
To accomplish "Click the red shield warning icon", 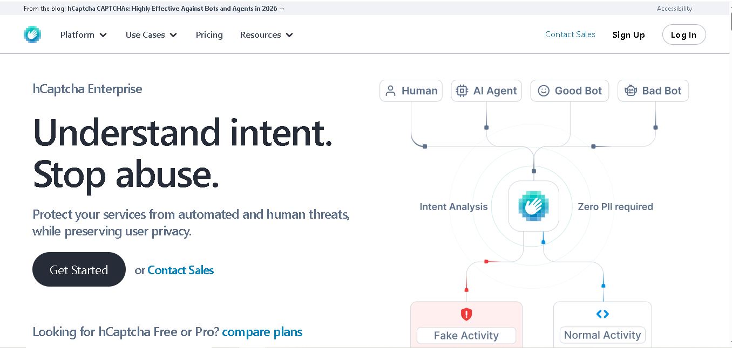I will 466,314.
